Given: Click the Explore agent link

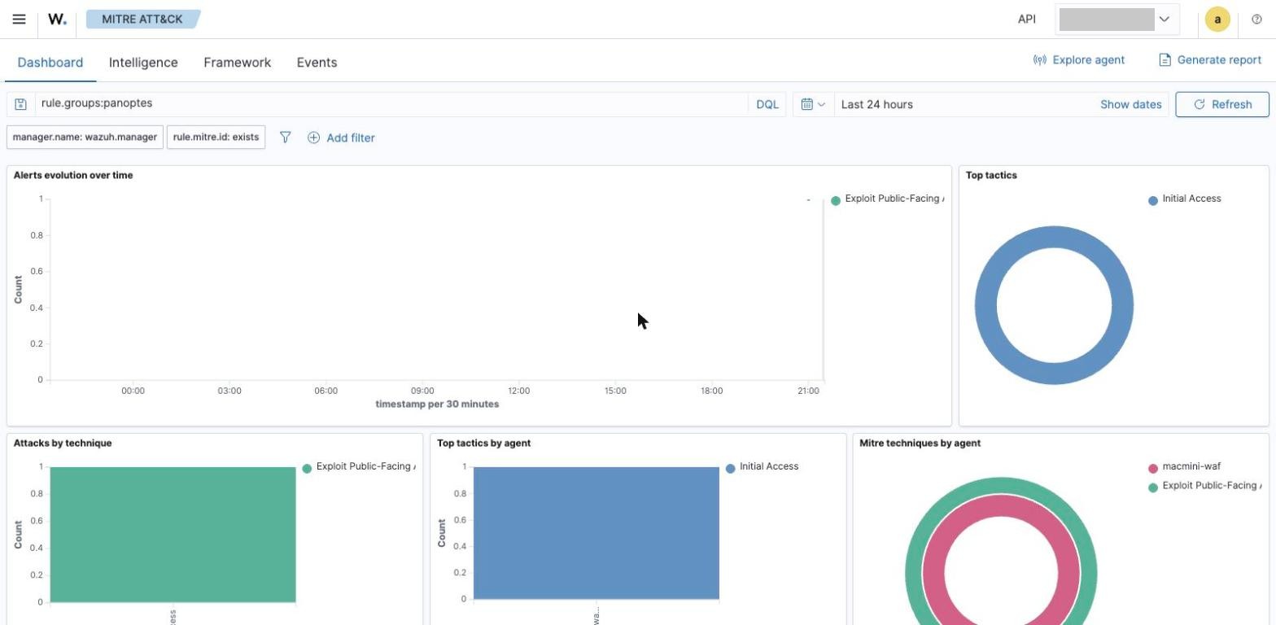Looking at the screenshot, I should pos(1088,60).
